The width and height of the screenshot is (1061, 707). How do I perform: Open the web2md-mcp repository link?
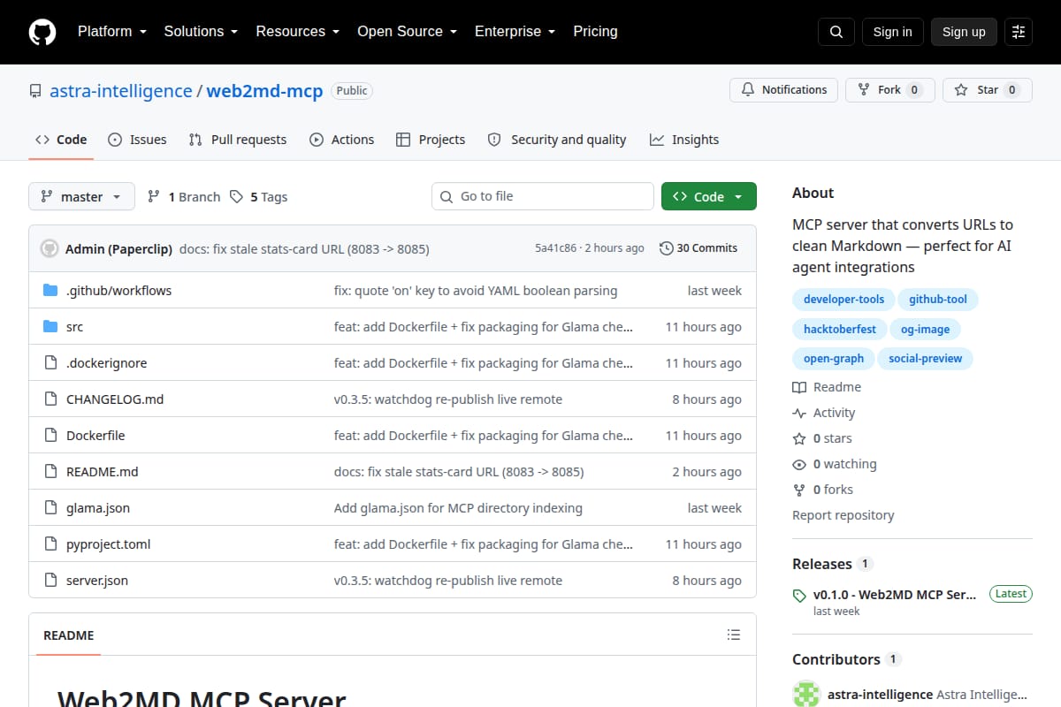click(x=265, y=91)
